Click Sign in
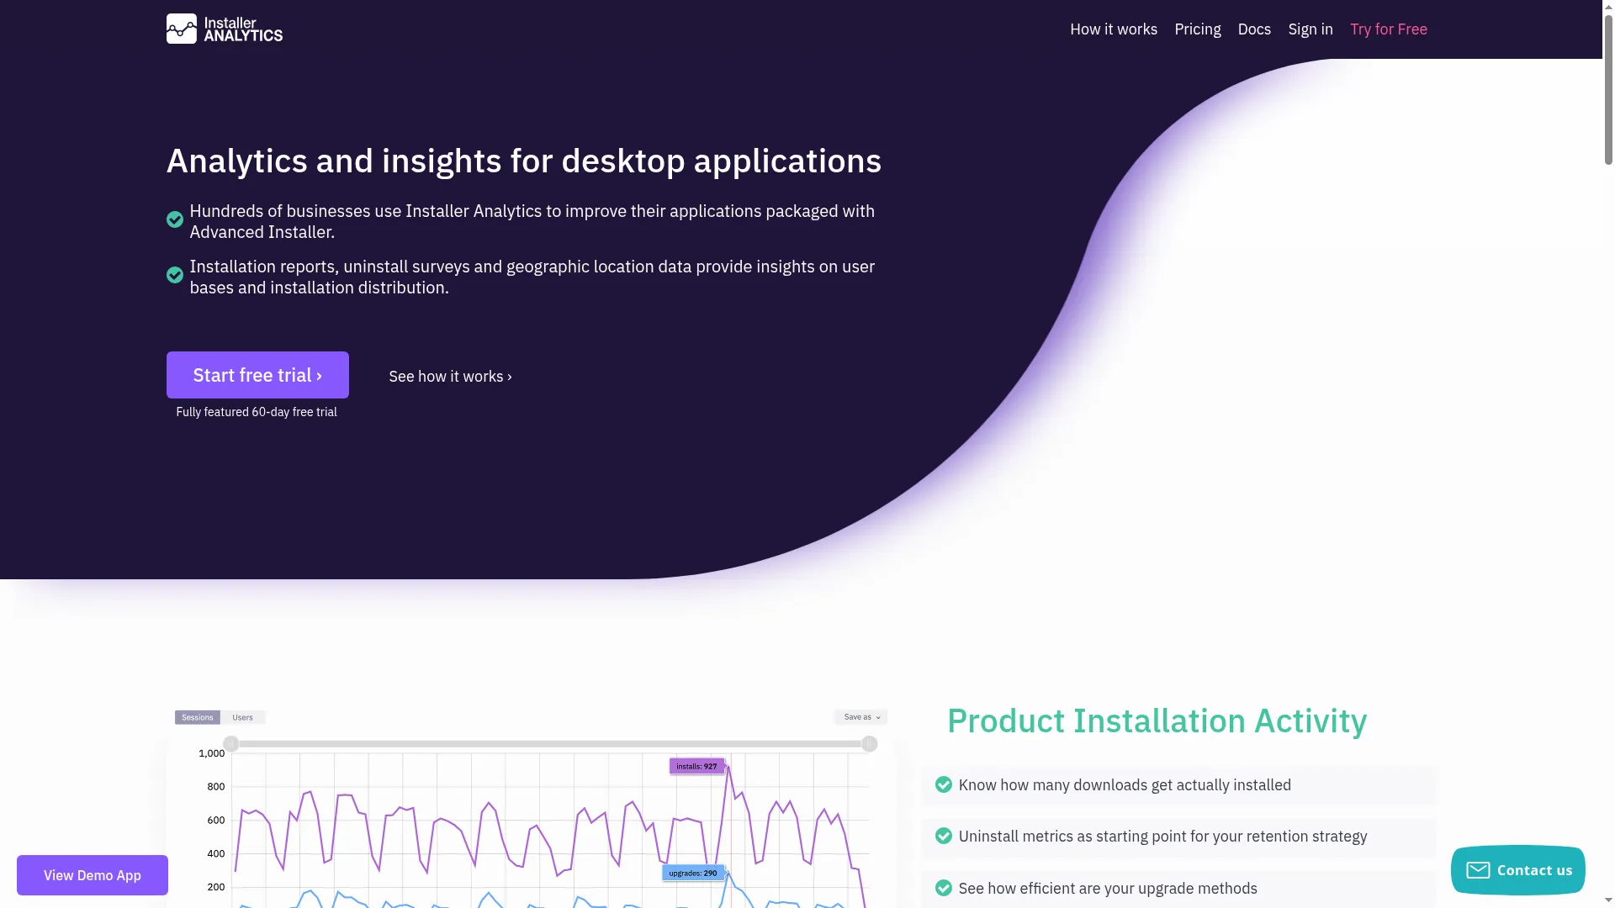 (1310, 29)
